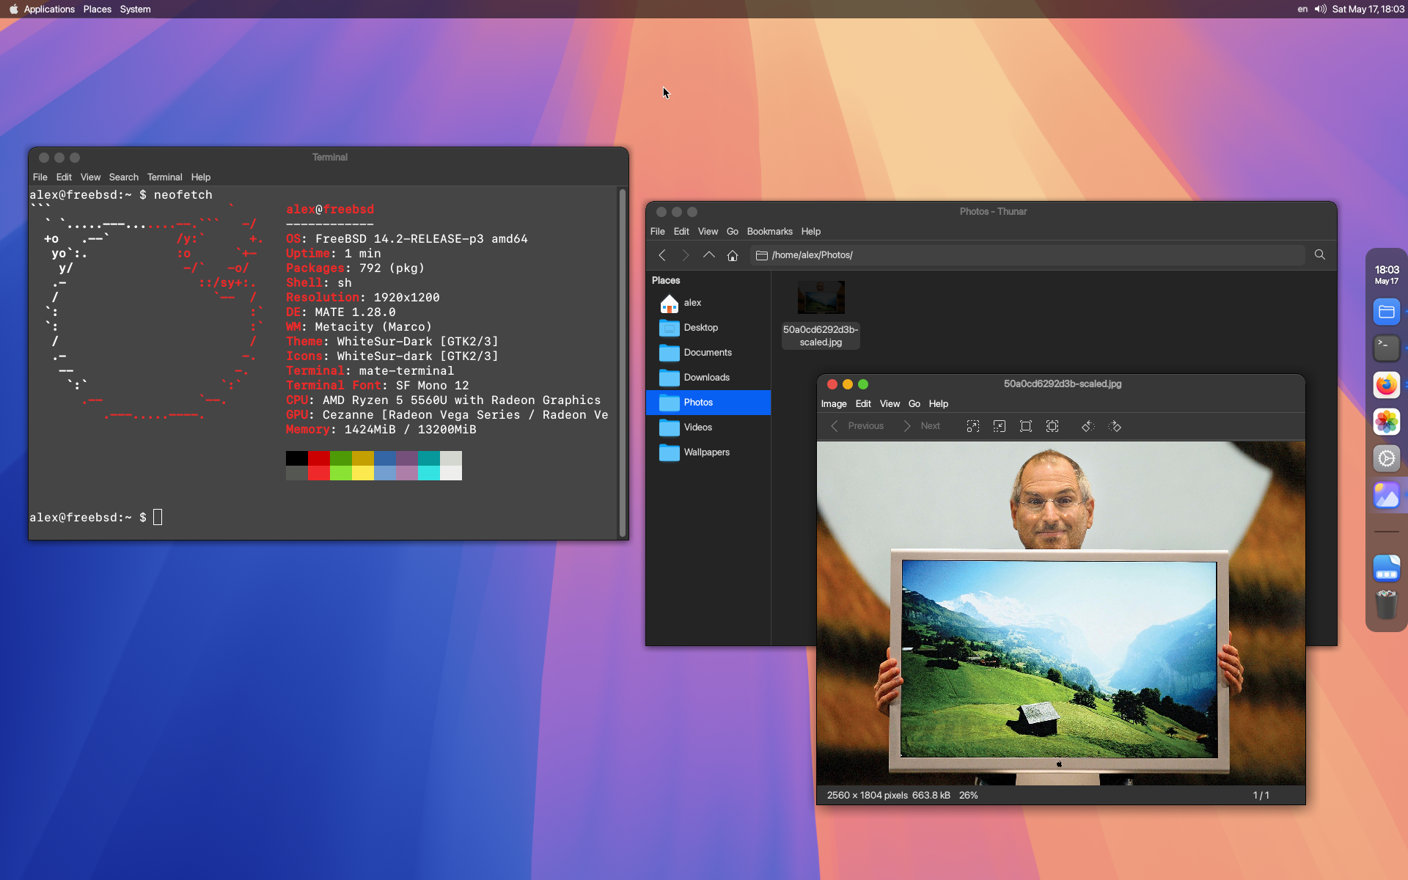Go to parent folder in Thunar
Screen dimensions: 1408x880
coord(709,255)
